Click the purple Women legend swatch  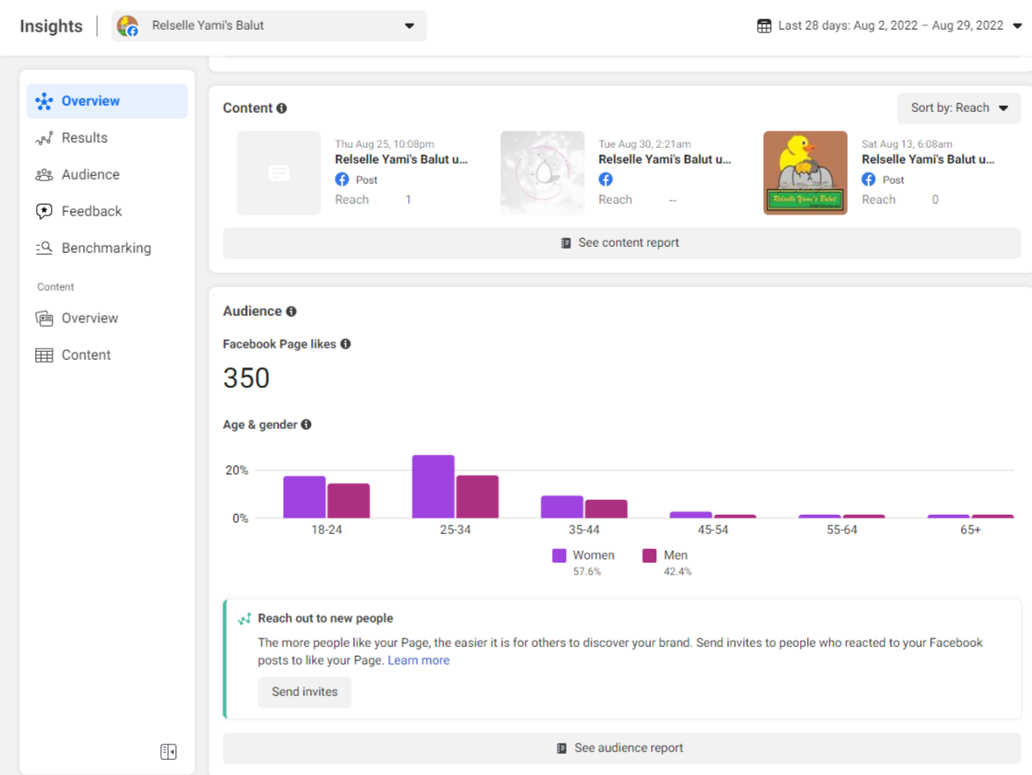[559, 555]
